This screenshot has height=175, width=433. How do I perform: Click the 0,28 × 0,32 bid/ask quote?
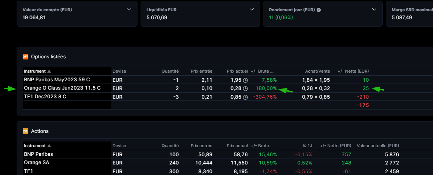pyautogui.click(x=316, y=88)
